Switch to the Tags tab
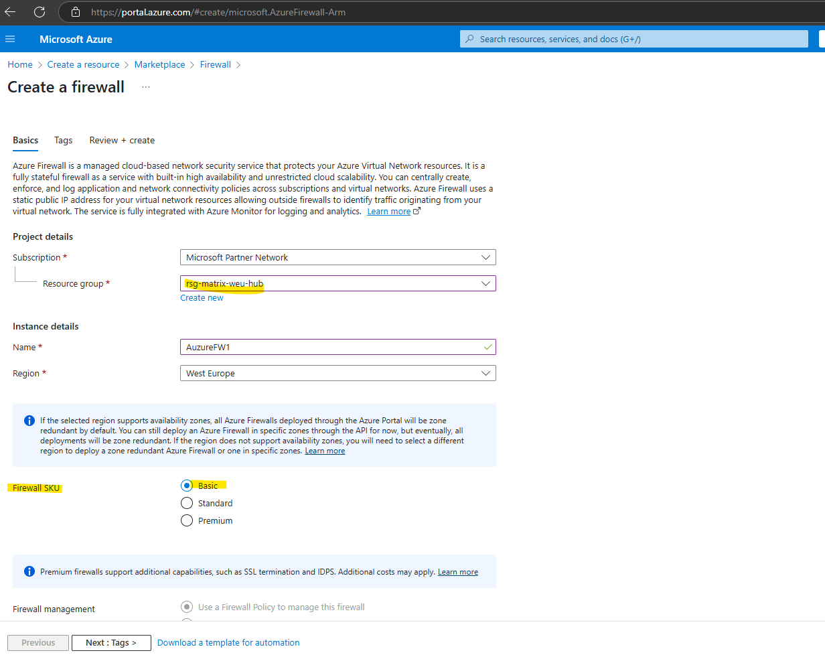825x657 pixels. coord(64,140)
